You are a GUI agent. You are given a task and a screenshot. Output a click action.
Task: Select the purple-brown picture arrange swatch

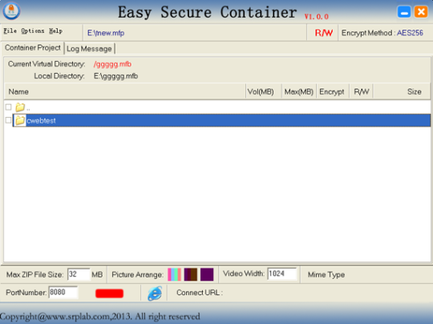coord(191,274)
